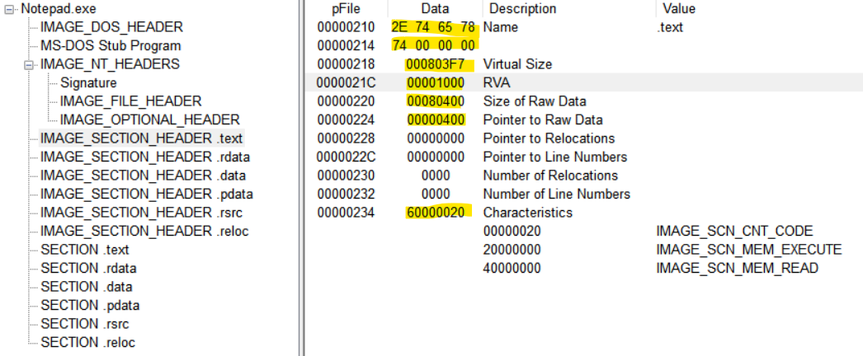Click the Name description cell
Screen dimensions: 863x356
(x=500, y=27)
